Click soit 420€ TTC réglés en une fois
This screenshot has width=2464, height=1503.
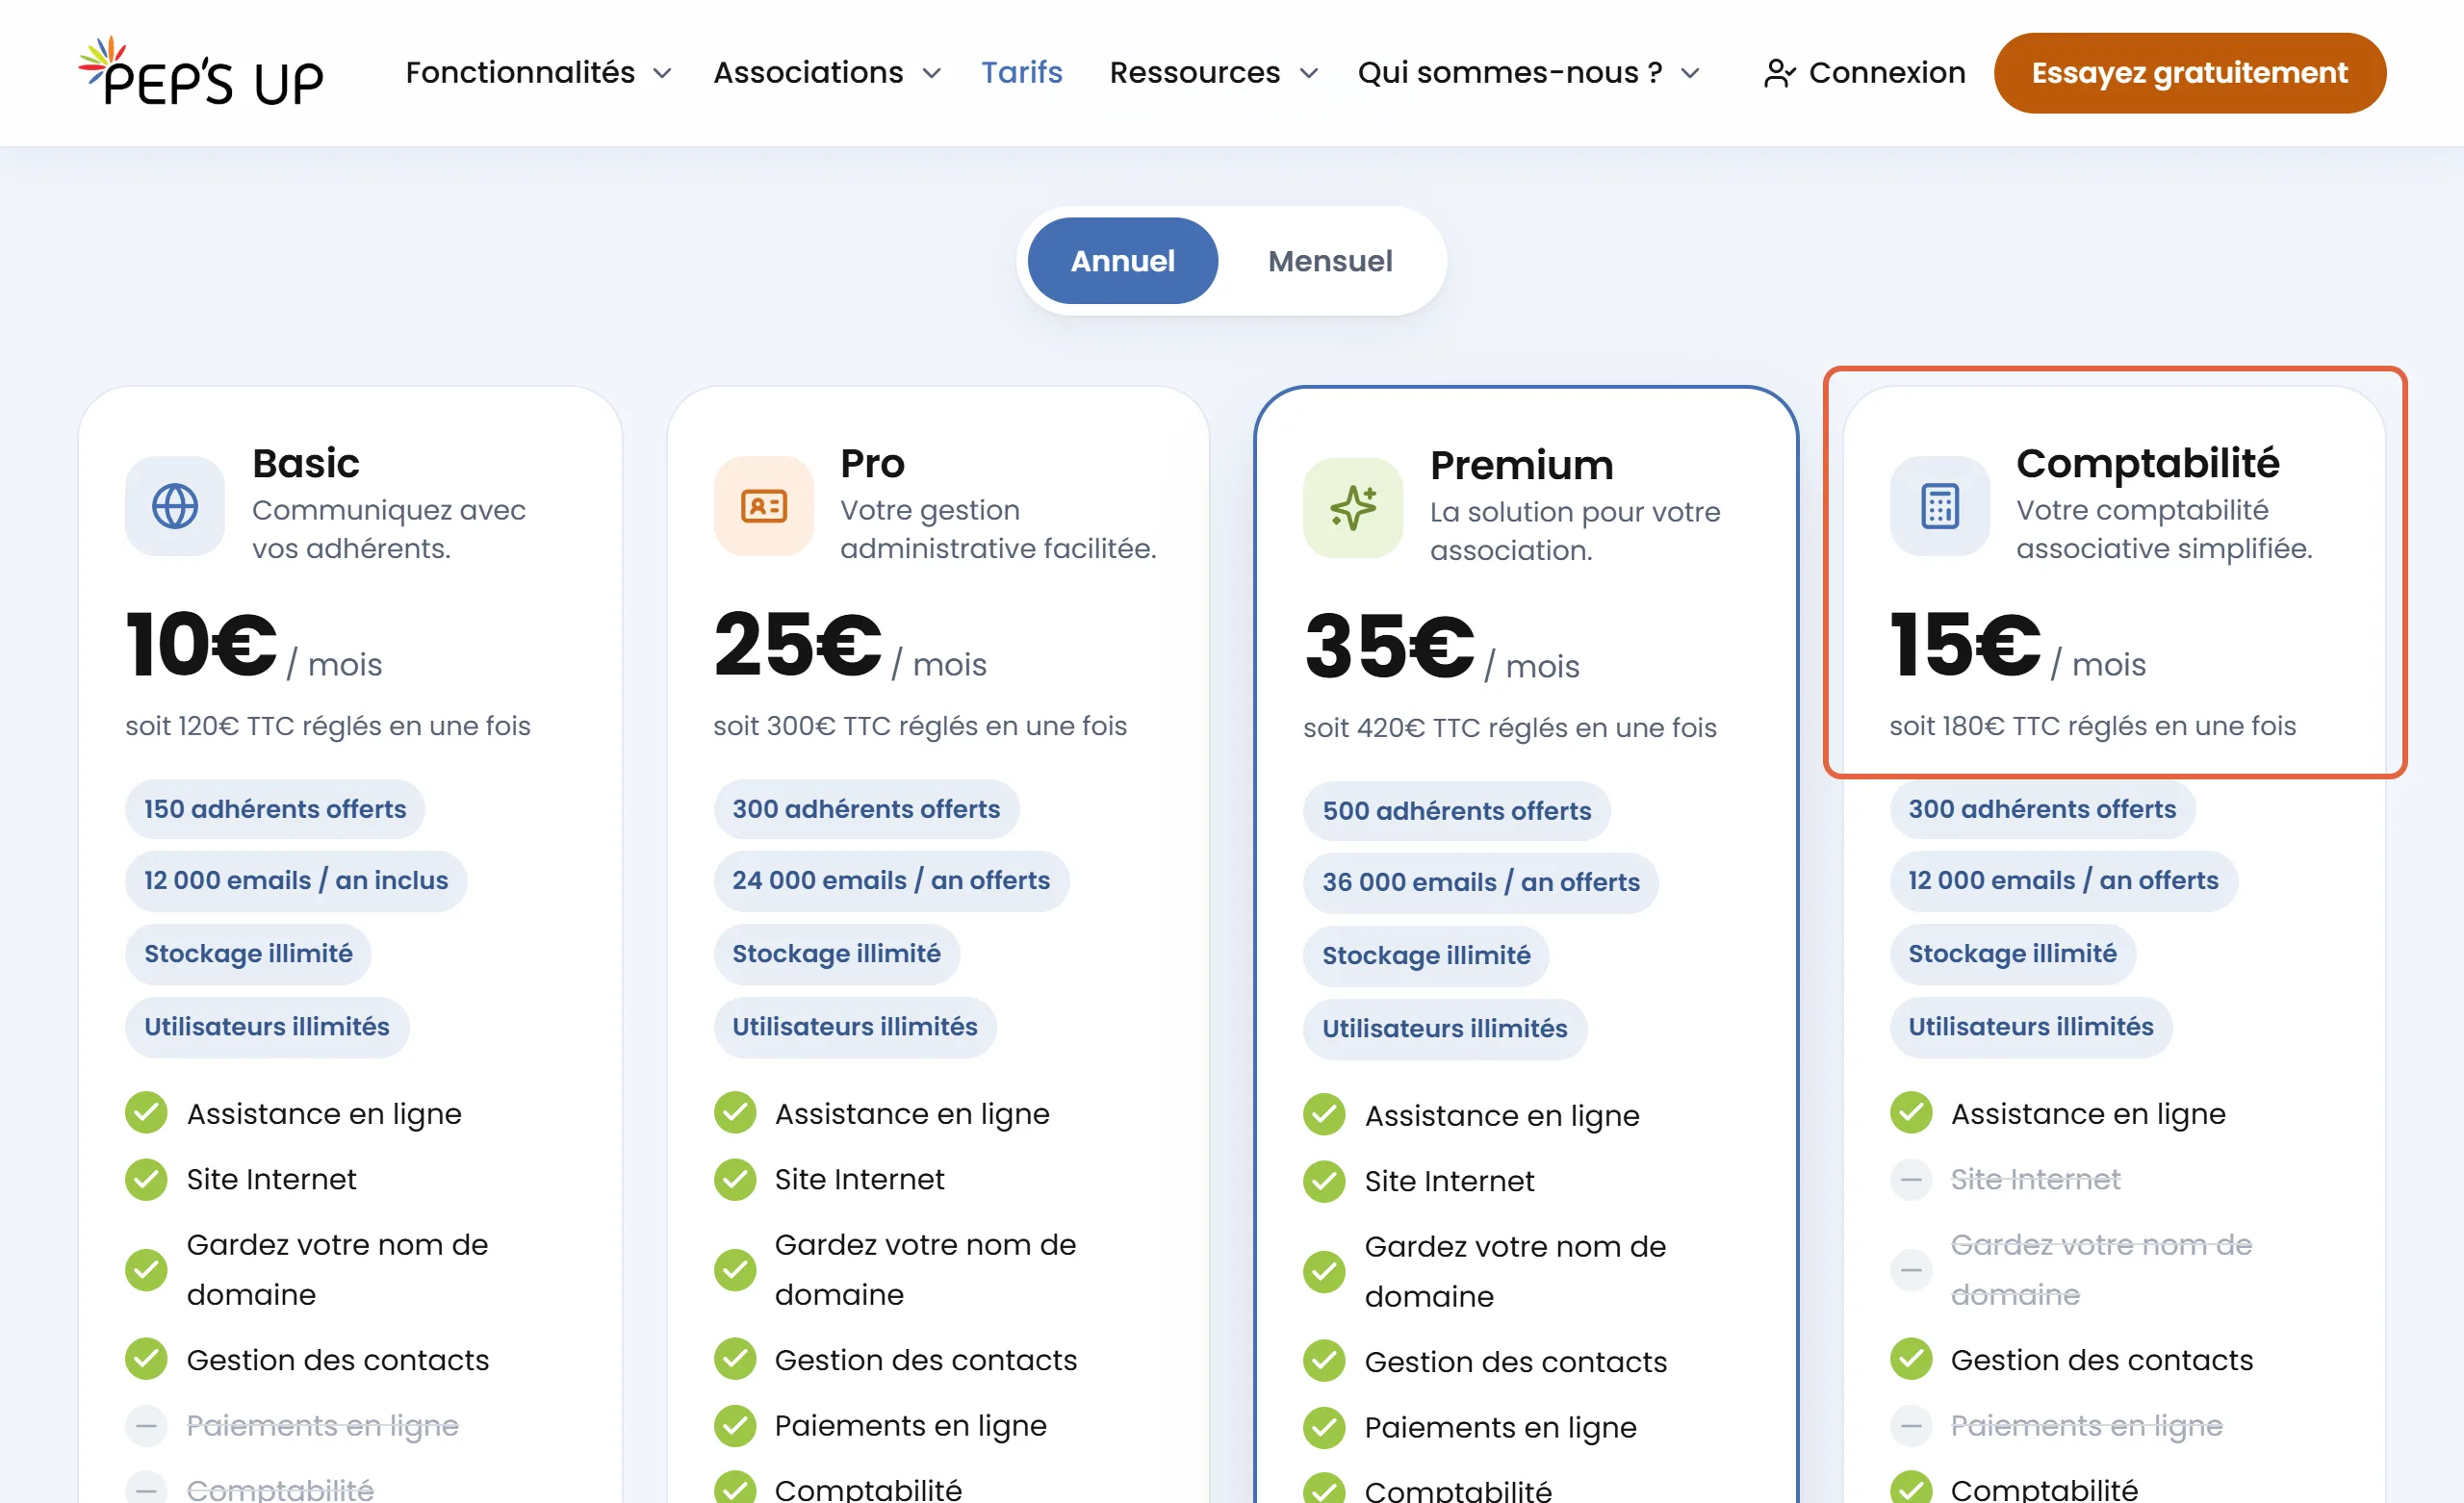pos(1509,728)
